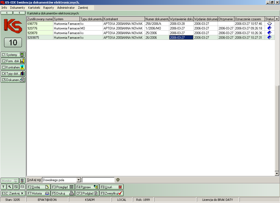
Task: Click F8 Usuń to delete the document
Action: pyautogui.click(x=112, y=187)
